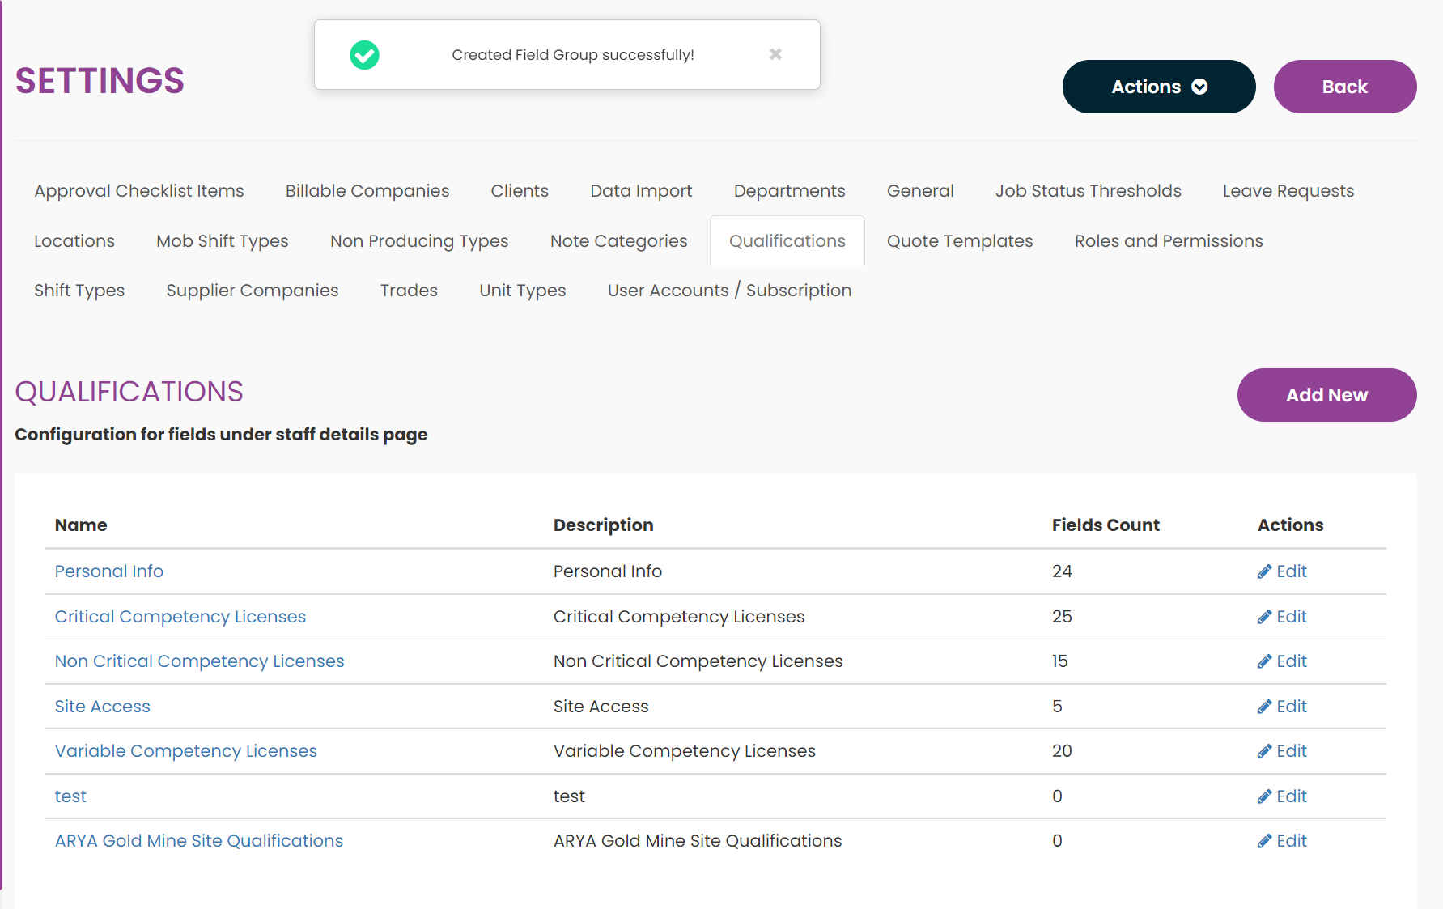Click description 'Site Access' cell
Viewport: 1443px width, 909px height.
pos(601,707)
